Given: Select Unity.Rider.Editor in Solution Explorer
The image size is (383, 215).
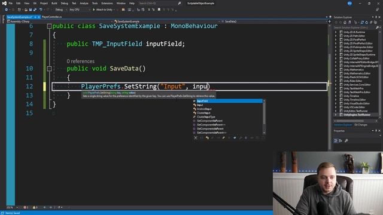Looking at the screenshot, I should (352, 81).
